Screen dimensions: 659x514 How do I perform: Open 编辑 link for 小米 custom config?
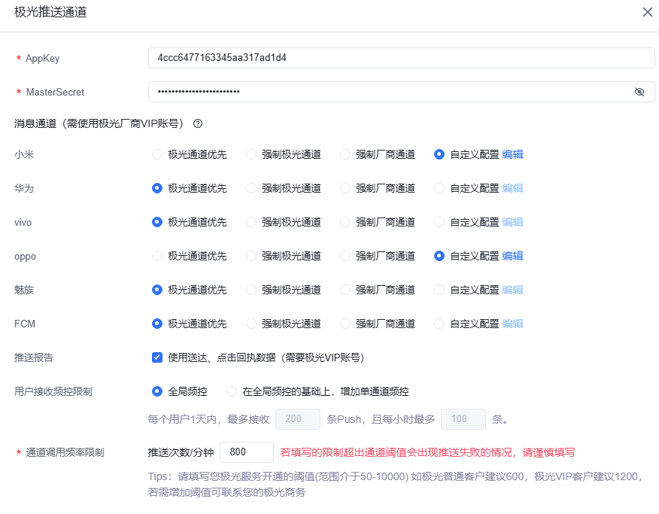[x=512, y=154]
